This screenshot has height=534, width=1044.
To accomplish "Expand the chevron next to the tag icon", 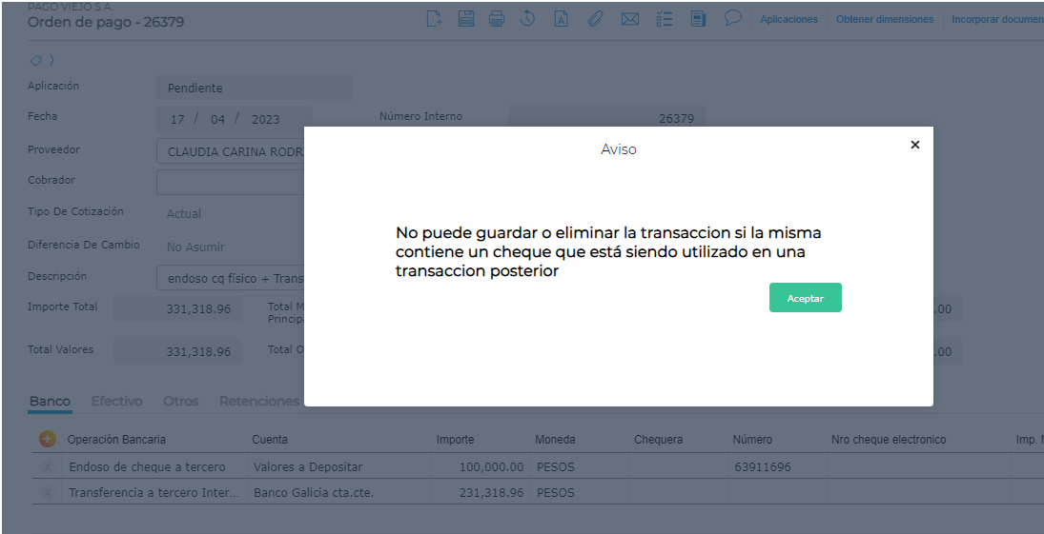I will pyautogui.click(x=51, y=61).
